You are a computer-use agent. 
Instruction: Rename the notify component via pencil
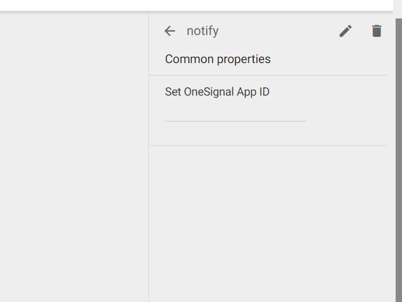(345, 31)
